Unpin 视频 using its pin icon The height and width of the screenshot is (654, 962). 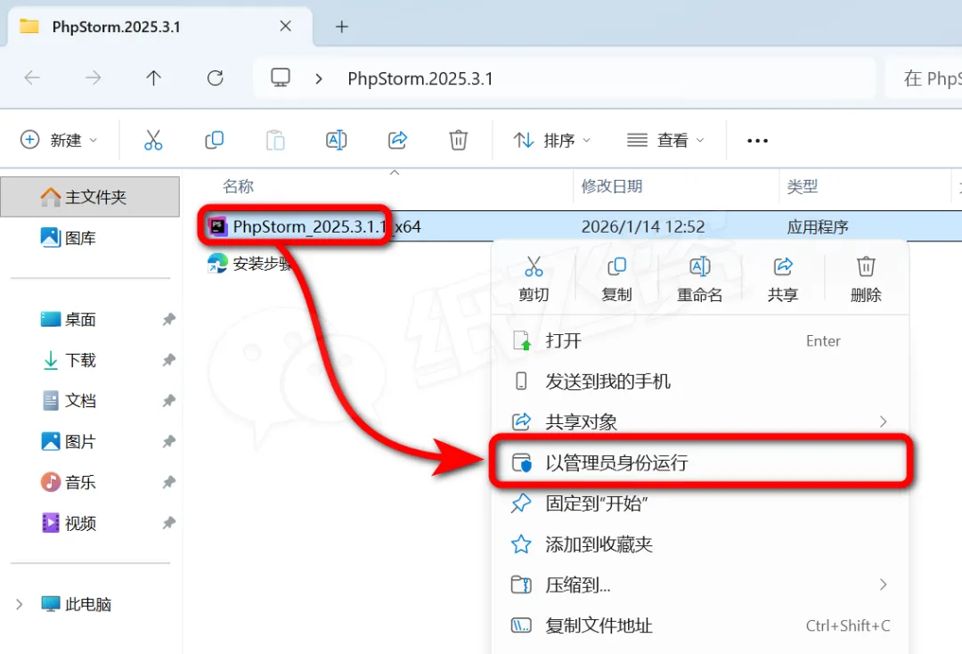click(x=168, y=523)
